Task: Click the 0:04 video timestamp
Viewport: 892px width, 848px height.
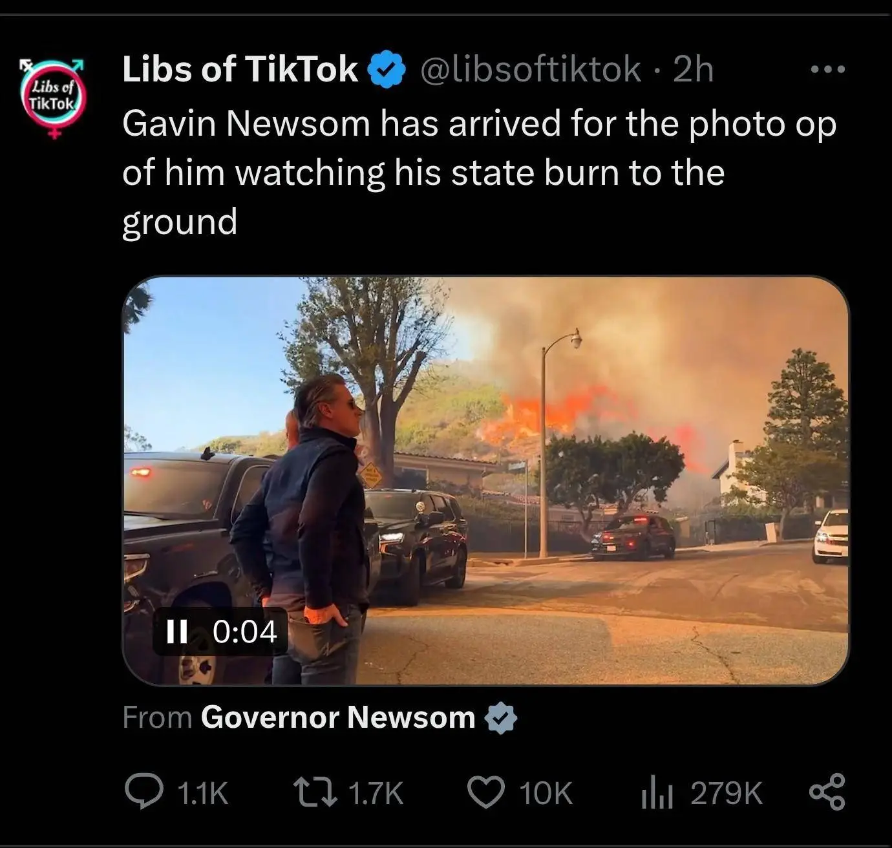Action: pyautogui.click(x=244, y=631)
